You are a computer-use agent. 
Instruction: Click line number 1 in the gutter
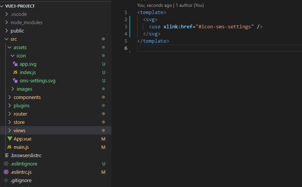pos(126,12)
